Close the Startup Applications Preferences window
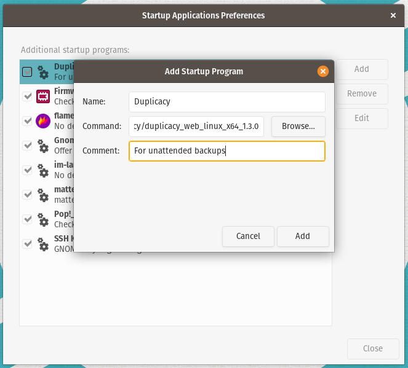Viewport: 408px width, 368px height. coord(393,15)
